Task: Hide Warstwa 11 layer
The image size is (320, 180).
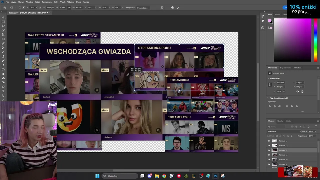Action: [269, 155]
